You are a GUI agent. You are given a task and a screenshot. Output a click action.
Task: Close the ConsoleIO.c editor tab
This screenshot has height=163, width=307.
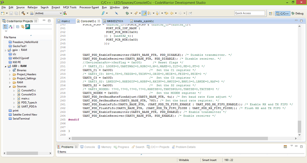99,21
